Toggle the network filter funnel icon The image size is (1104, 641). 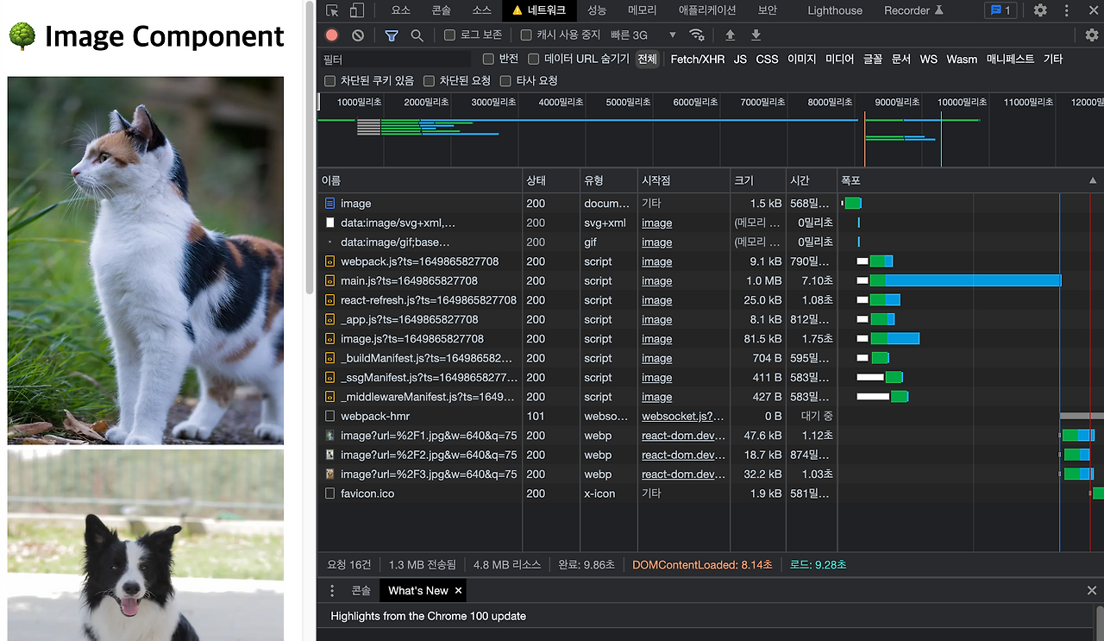point(392,35)
